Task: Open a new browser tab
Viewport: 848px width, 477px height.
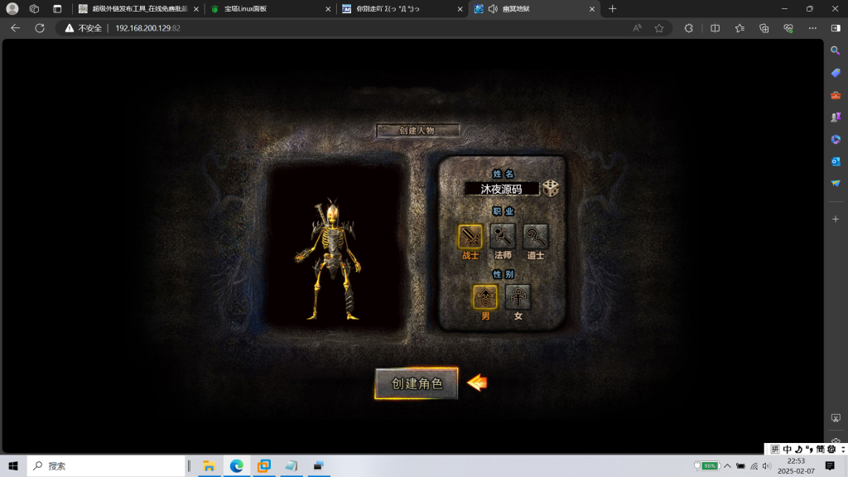Action: tap(613, 9)
